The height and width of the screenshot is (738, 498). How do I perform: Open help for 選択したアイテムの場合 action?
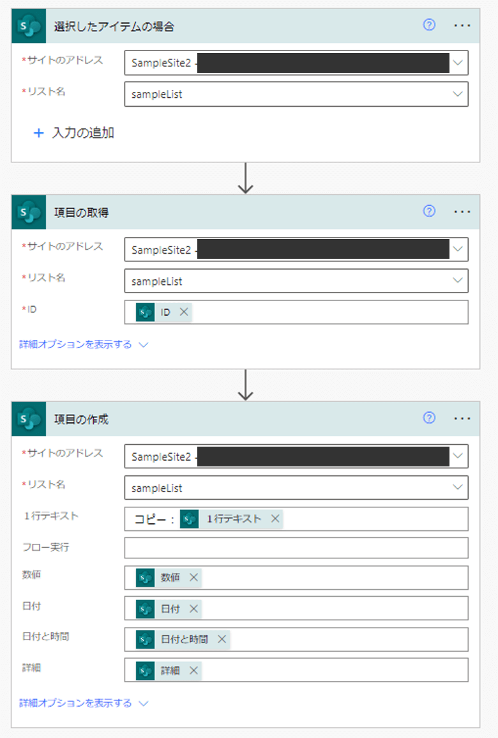click(430, 25)
